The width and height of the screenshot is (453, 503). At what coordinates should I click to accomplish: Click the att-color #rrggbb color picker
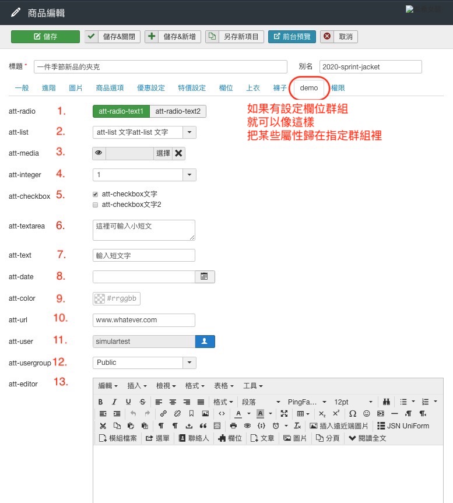[x=117, y=298]
